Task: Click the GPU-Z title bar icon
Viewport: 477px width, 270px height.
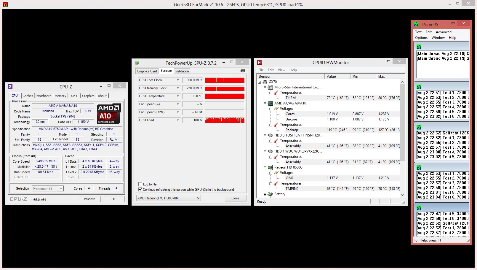Action: [137, 63]
